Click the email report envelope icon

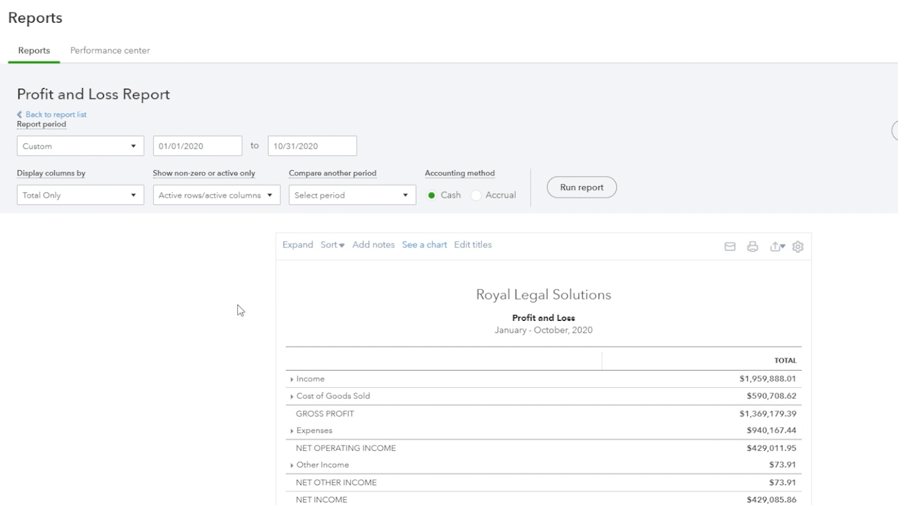[730, 246]
